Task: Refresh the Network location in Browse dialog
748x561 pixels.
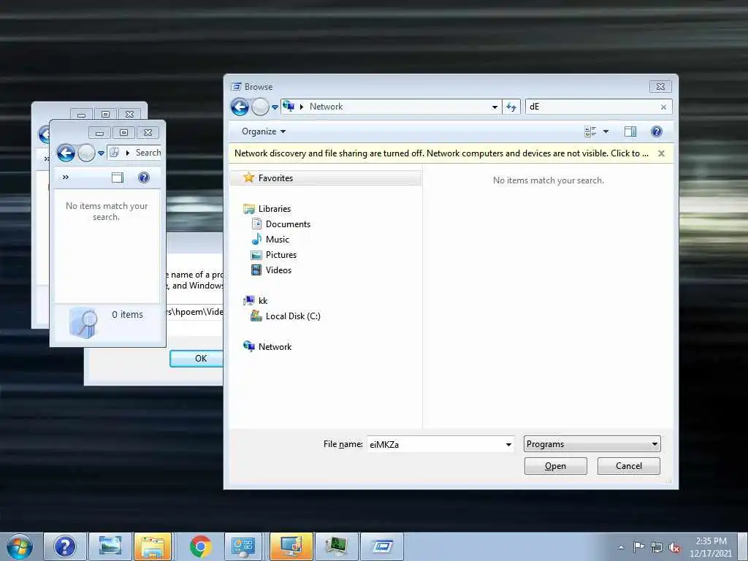Action: (x=511, y=107)
